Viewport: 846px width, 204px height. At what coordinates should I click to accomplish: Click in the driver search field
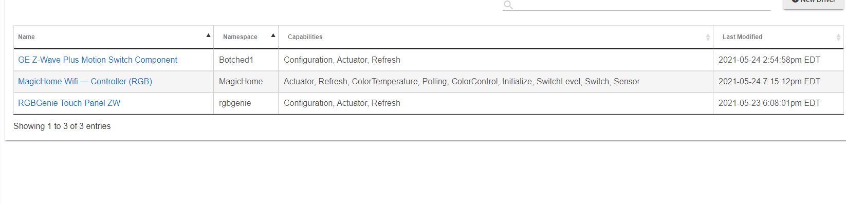tap(642, 5)
